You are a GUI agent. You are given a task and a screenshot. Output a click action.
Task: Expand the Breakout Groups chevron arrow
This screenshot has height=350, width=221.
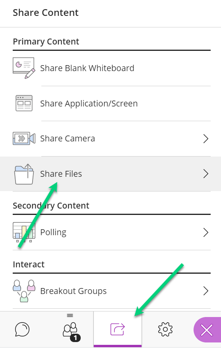(x=206, y=291)
